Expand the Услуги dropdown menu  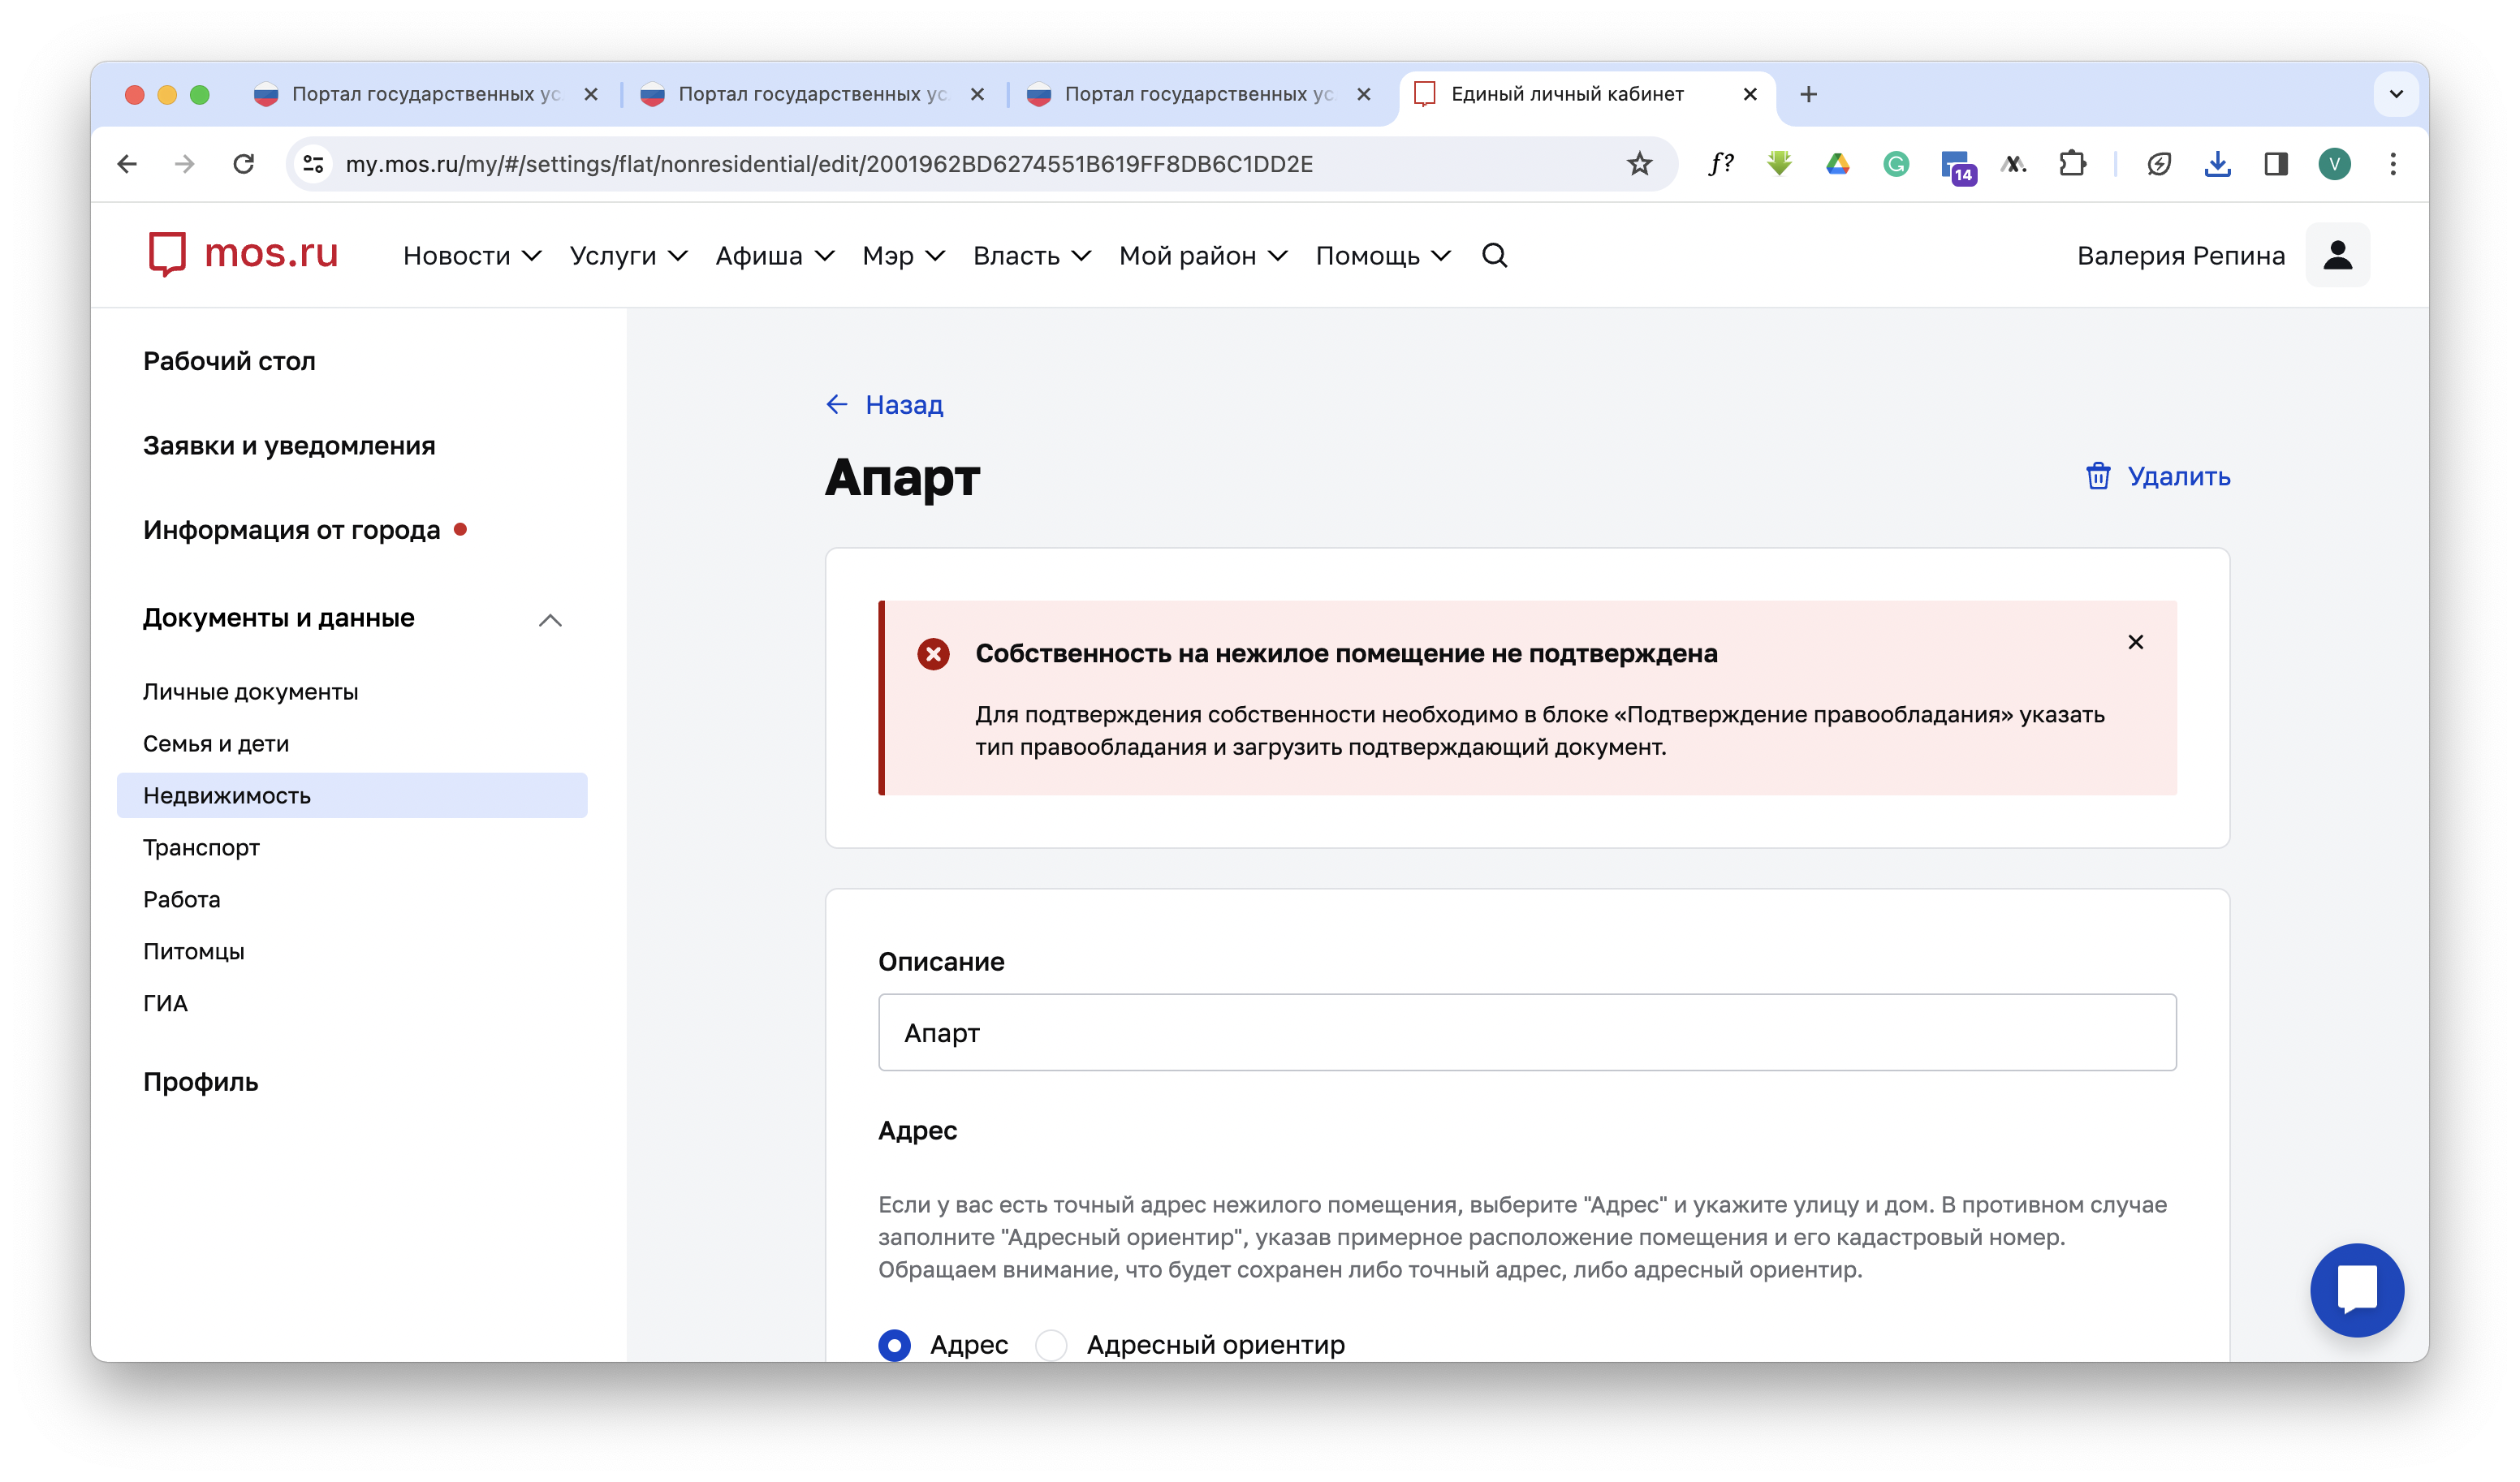pyautogui.click(x=628, y=256)
